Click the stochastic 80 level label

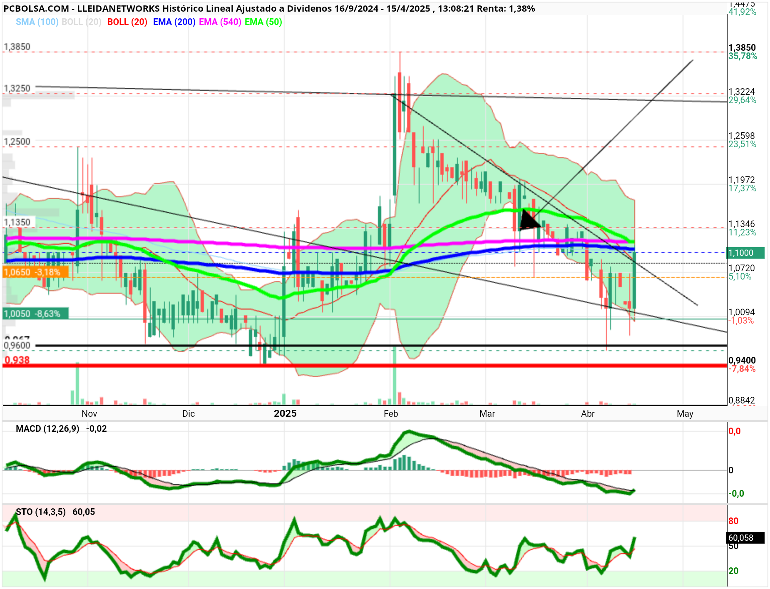coord(733,521)
